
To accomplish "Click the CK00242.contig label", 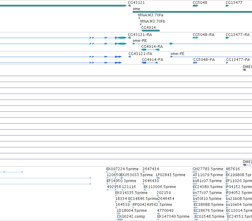I will pyautogui.click(x=131, y=217).
